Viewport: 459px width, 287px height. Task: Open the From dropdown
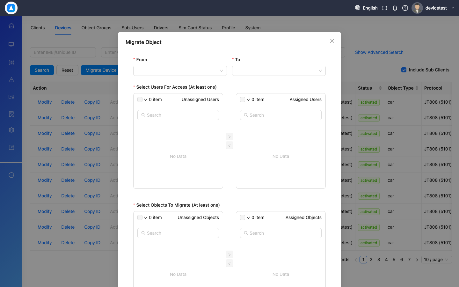tap(180, 71)
